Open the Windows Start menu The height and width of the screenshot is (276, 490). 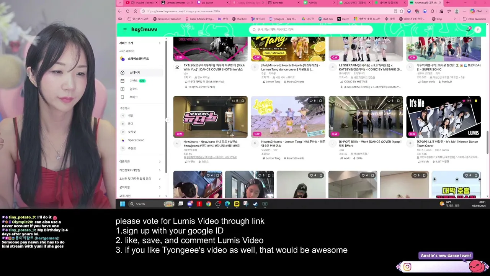click(x=122, y=204)
